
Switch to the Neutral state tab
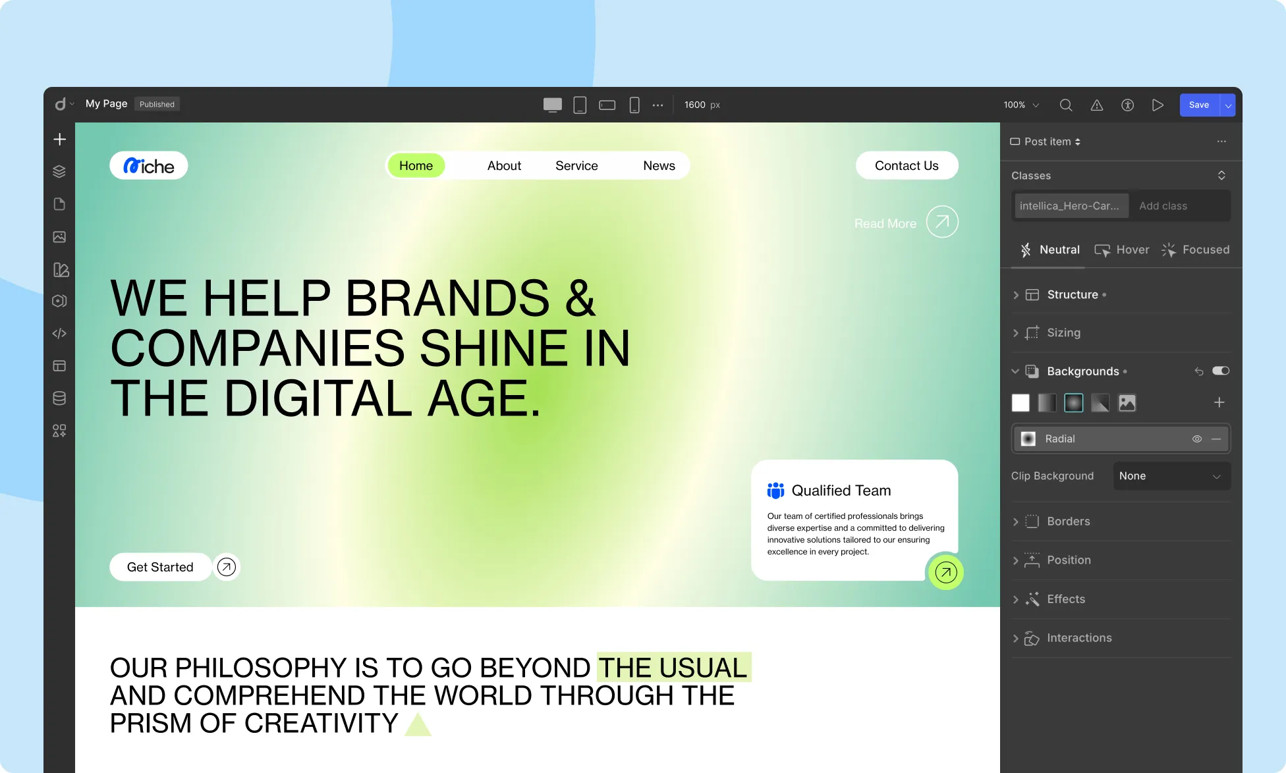pyautogui.click(x=1050, y=250)
